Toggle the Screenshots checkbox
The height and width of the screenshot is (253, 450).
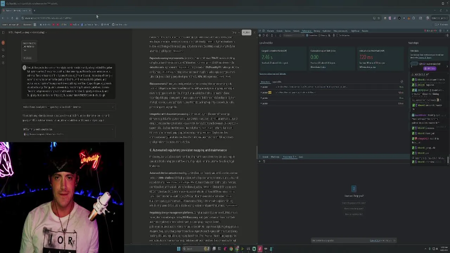pos(307,35)
